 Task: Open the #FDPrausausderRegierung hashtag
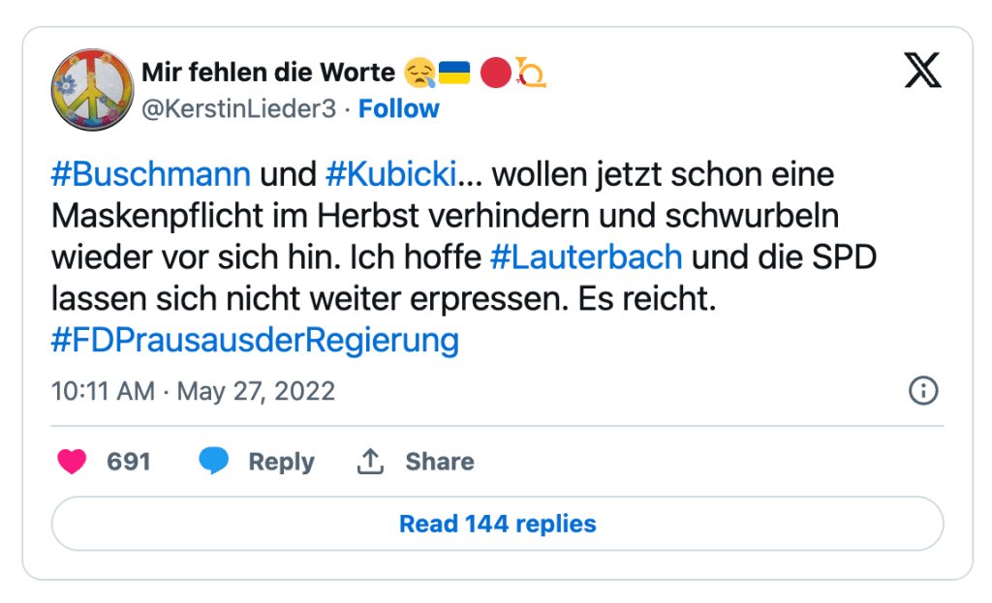[x=254, y=341]
